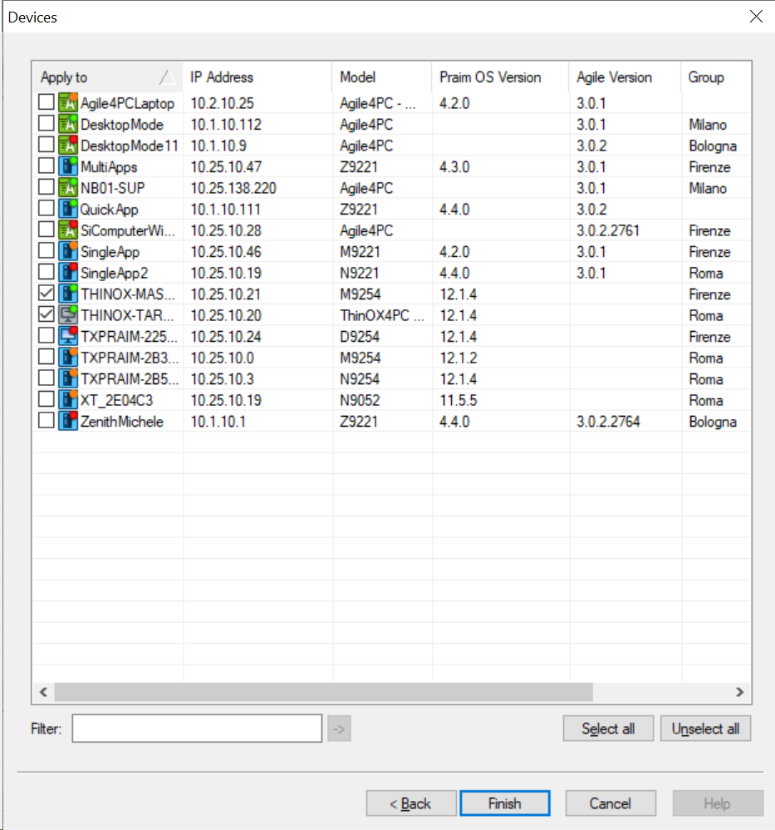This screenshot has height=830, width=775.
Task: Click the Agile4PCLaptop device icon
Action: (68, 102)
